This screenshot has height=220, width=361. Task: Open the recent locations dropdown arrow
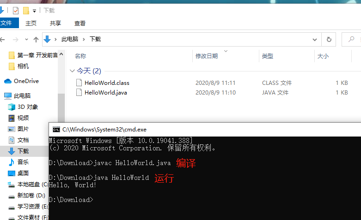[x=26, y=40]
